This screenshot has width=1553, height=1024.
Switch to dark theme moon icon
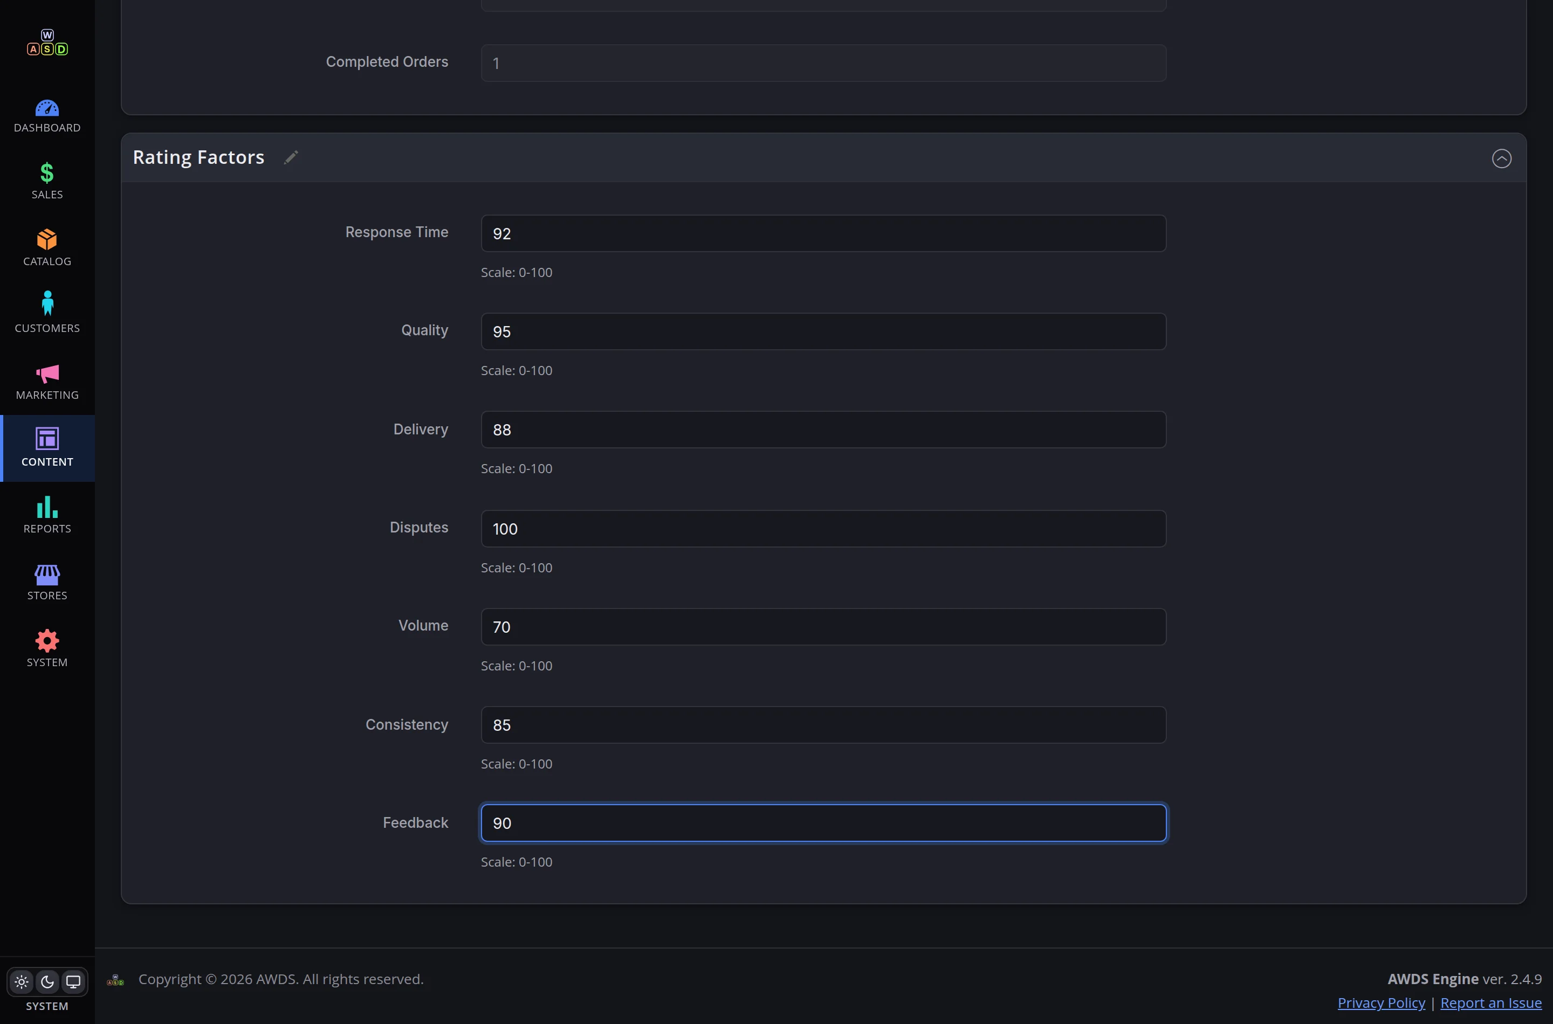coord(47,981)
